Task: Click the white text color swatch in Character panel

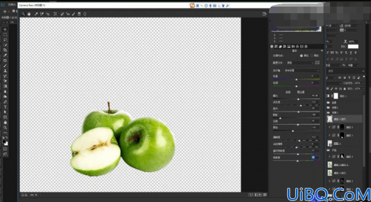Action: pos(353,47)
